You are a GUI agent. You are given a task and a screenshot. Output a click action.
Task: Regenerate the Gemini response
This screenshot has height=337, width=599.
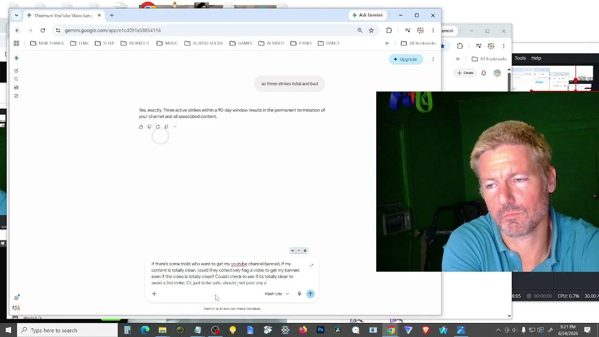(x=158, y=127)
